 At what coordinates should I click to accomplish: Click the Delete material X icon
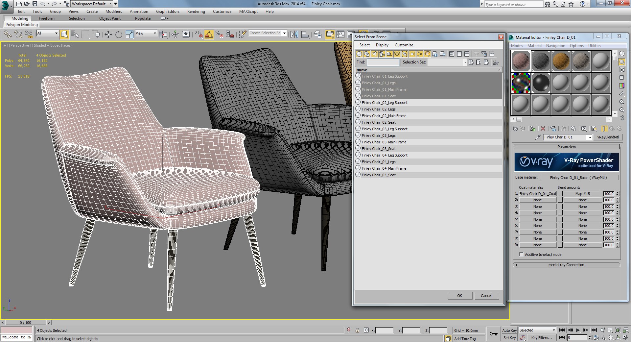click(x=543, y=129)
